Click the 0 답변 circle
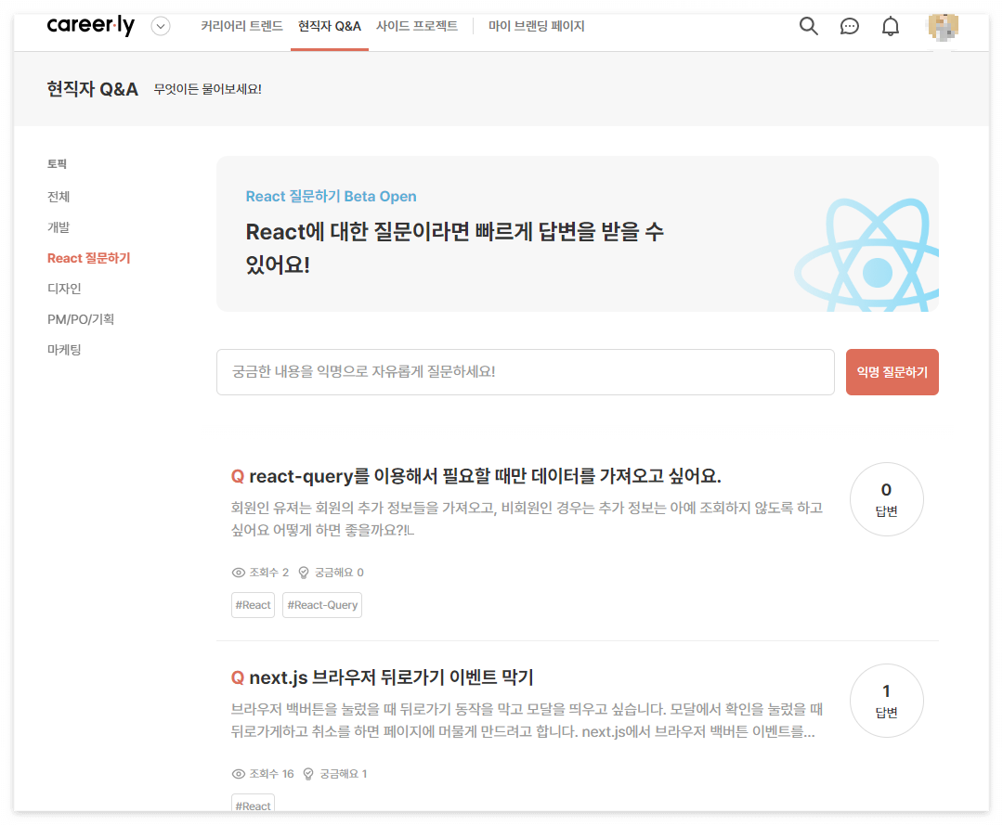Viewport: 1003px width, 825px height. [887, 499]
